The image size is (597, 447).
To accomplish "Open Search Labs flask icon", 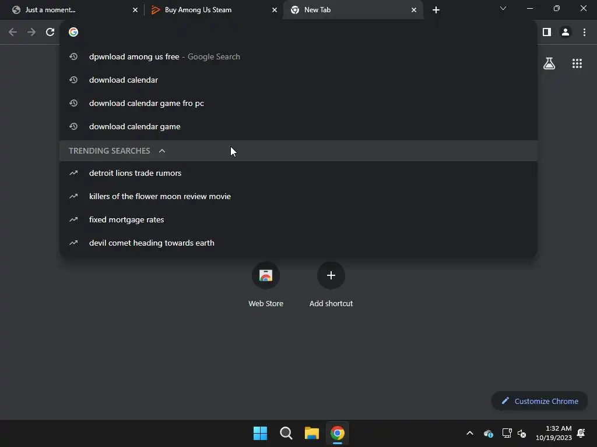I will pyautogui.click(x=549, y=63).
